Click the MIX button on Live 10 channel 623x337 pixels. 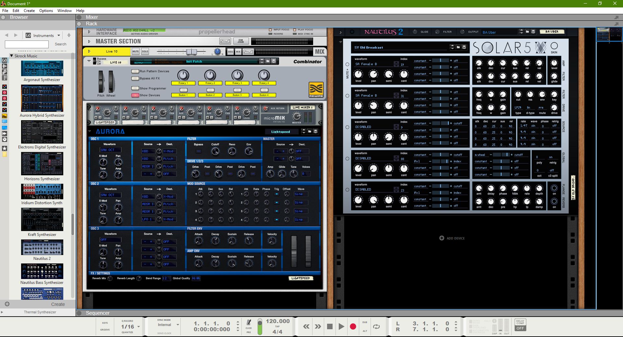[238, 52]
